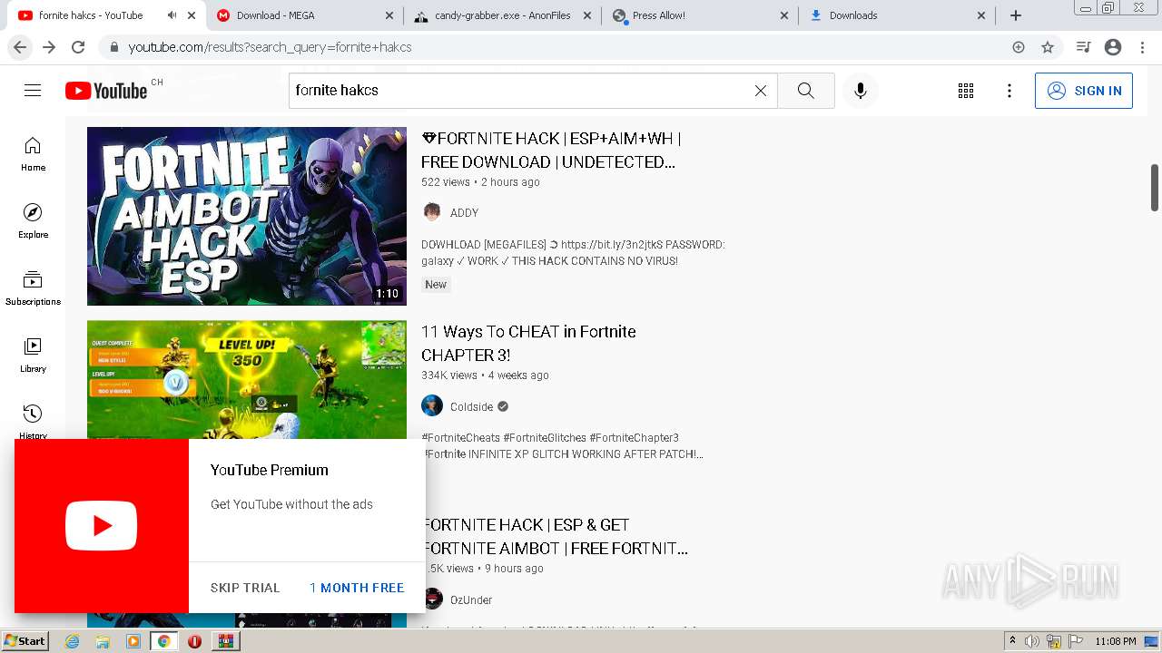Open YouTube apps grid icon
1162x653 pixels.
click(x=966, y=91)
